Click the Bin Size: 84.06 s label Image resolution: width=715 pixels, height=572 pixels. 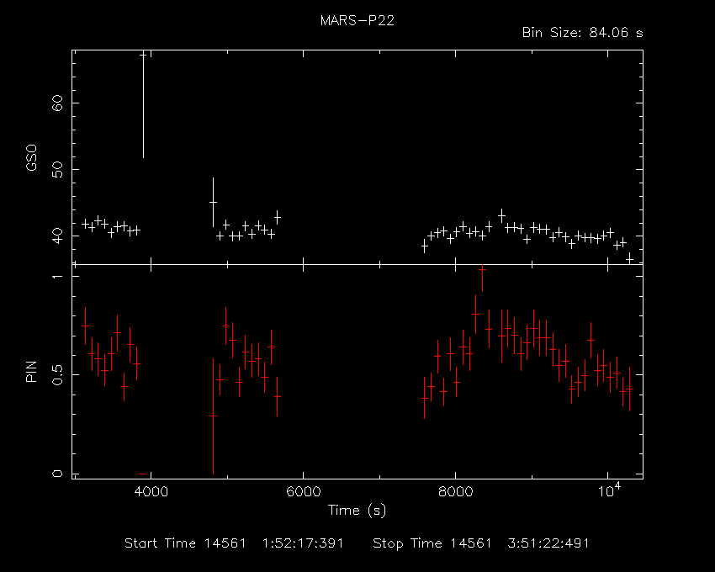(582, 33)
